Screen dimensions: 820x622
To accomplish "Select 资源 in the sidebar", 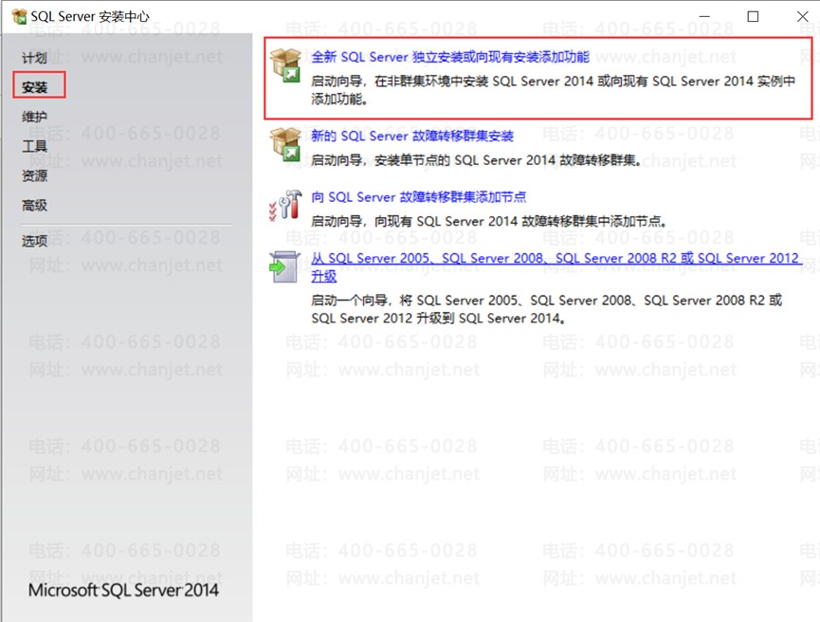I will [x=34, y=175].
